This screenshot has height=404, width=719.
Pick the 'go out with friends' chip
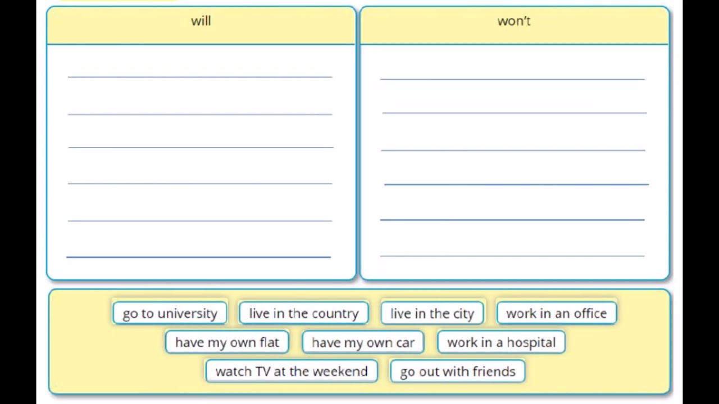457,371
